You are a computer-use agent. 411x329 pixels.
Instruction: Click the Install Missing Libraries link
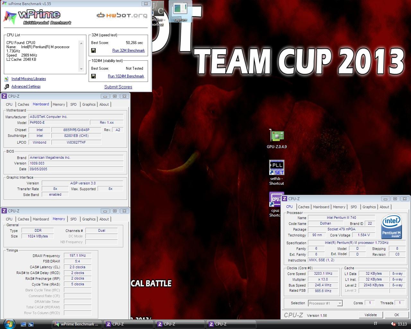coord(29,79)
